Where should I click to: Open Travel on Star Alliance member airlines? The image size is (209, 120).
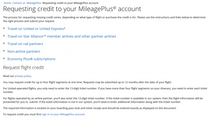tap(62, 36)
